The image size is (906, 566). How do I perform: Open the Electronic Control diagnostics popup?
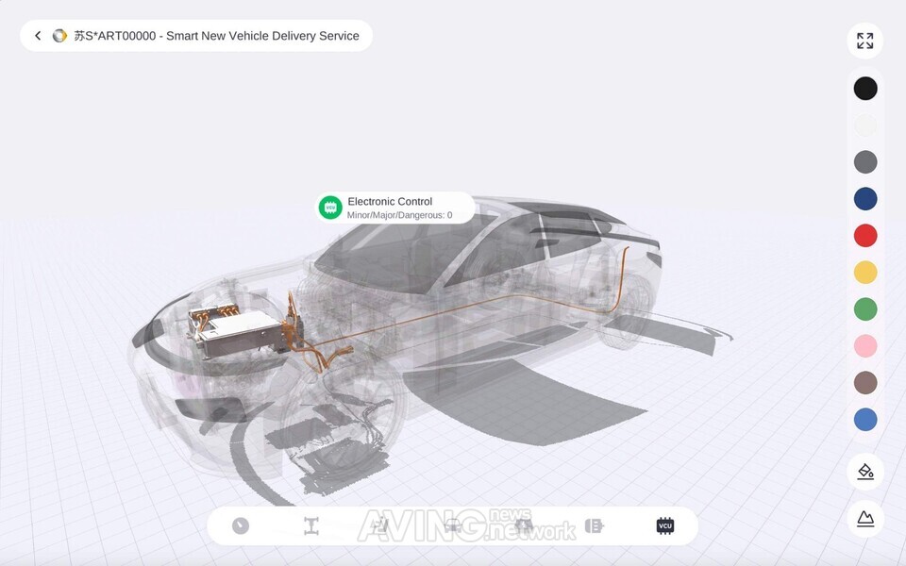[394, 208]
